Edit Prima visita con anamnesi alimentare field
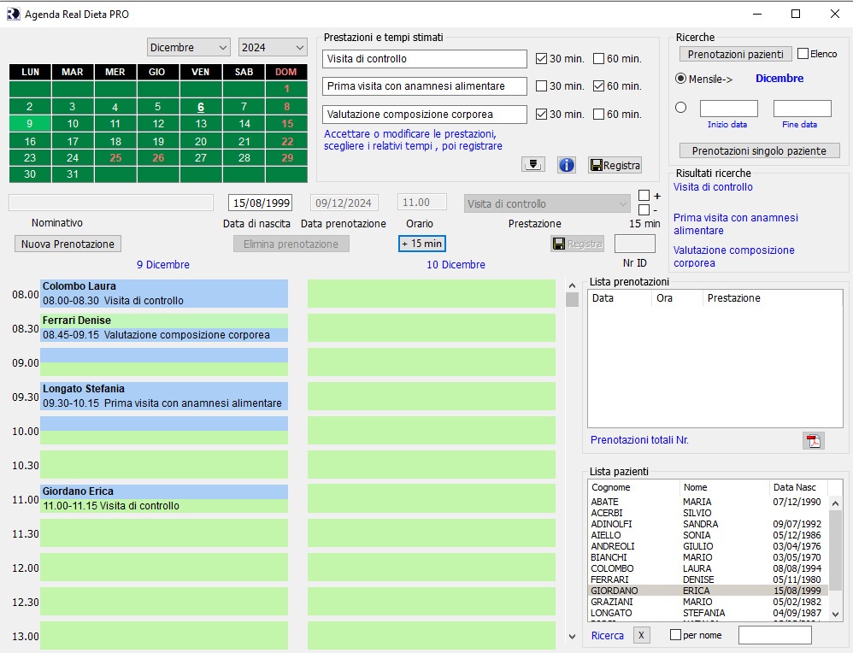Viewport: 853px width, 653px height. (x=424, y=86)
